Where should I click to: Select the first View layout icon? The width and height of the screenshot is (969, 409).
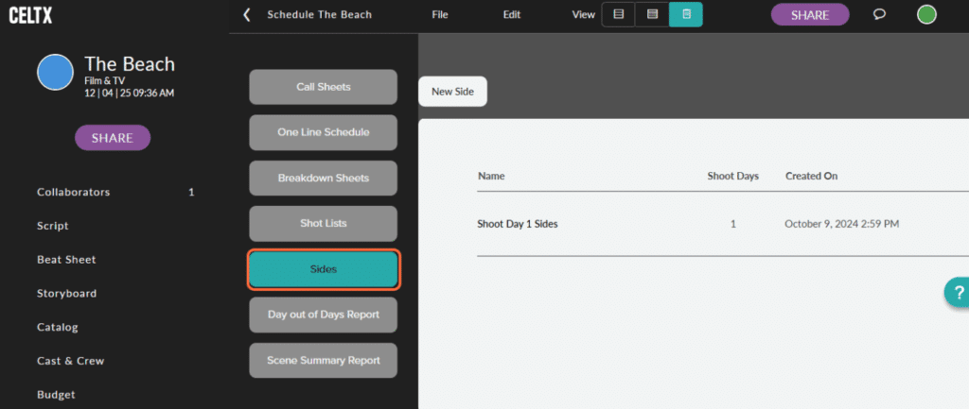click(x=619, y=14)
